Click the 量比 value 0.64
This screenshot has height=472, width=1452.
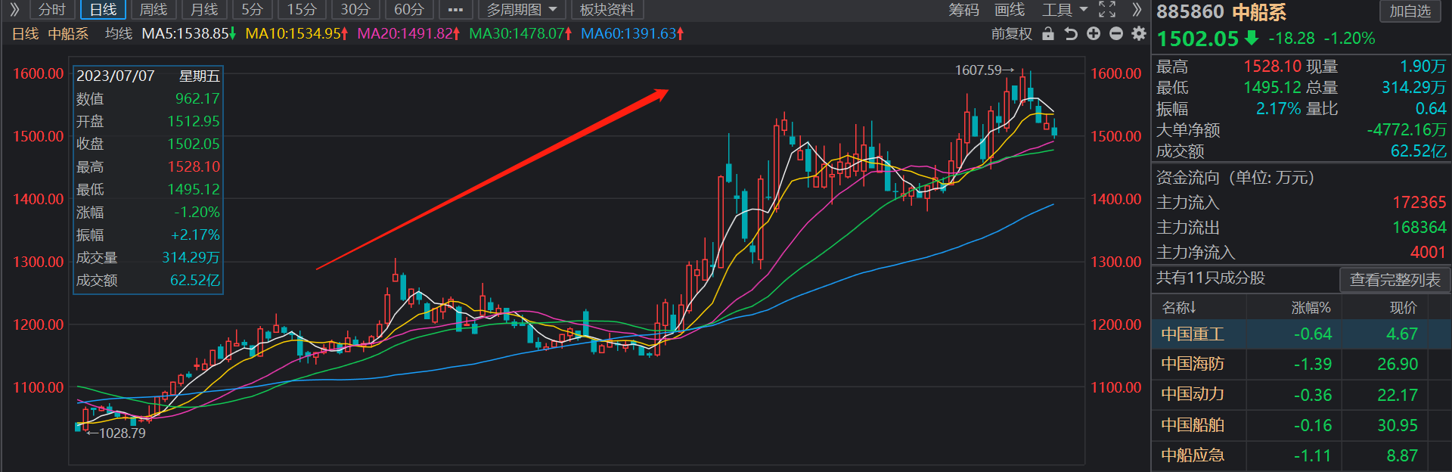tap(1431, 109)
